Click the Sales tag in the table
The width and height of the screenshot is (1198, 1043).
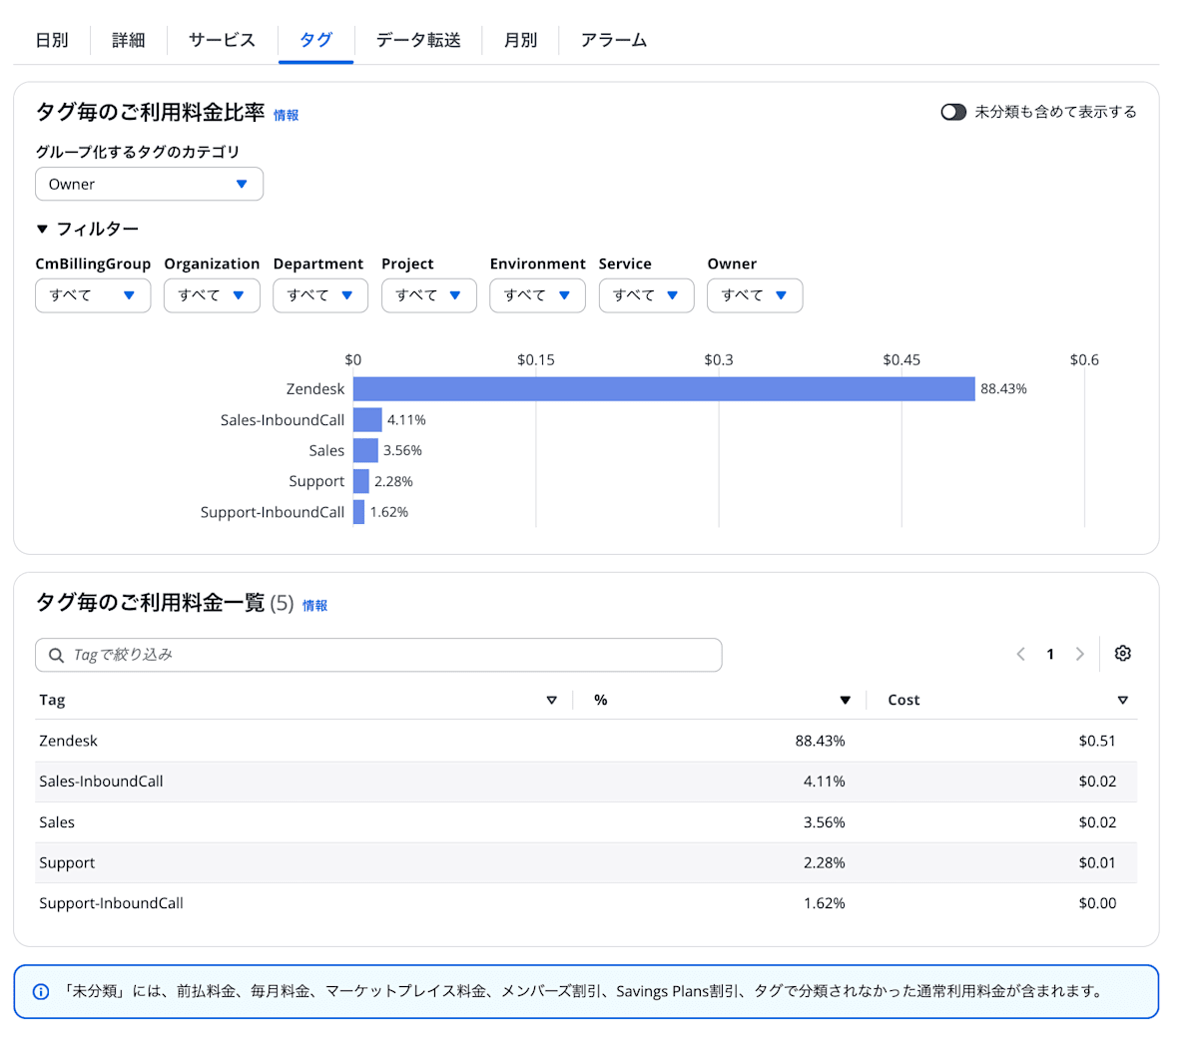click(x=57, y=822)
